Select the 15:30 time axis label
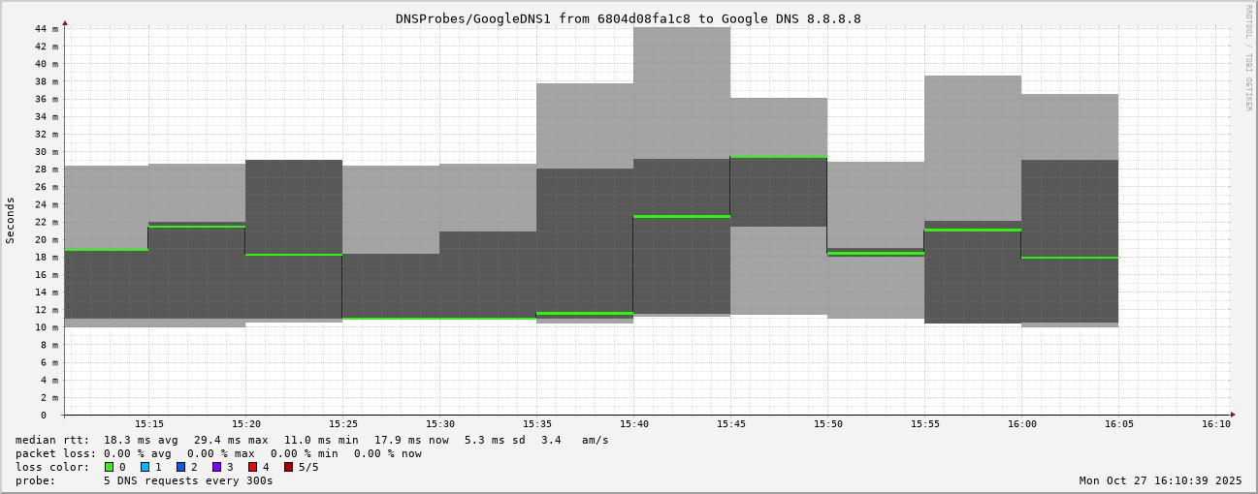 (440, 424)
